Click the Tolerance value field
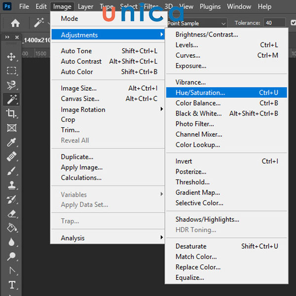 point(274,23)
